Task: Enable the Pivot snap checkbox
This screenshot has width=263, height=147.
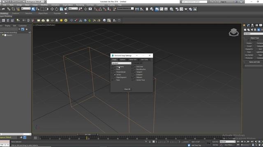Action: click(x=115, y=69)
